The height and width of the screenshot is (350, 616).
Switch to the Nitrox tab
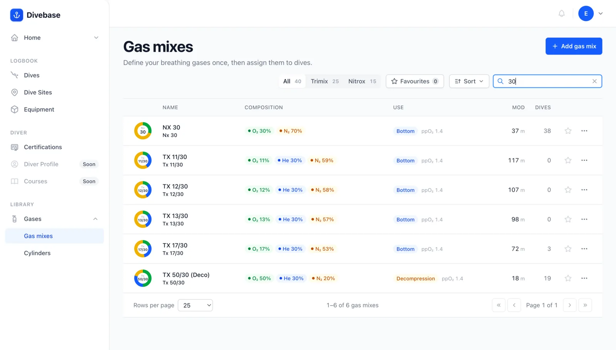click(362, 81)
